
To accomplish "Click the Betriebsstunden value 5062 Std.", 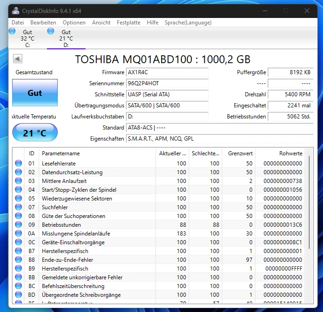I will [x=291, y=117].
